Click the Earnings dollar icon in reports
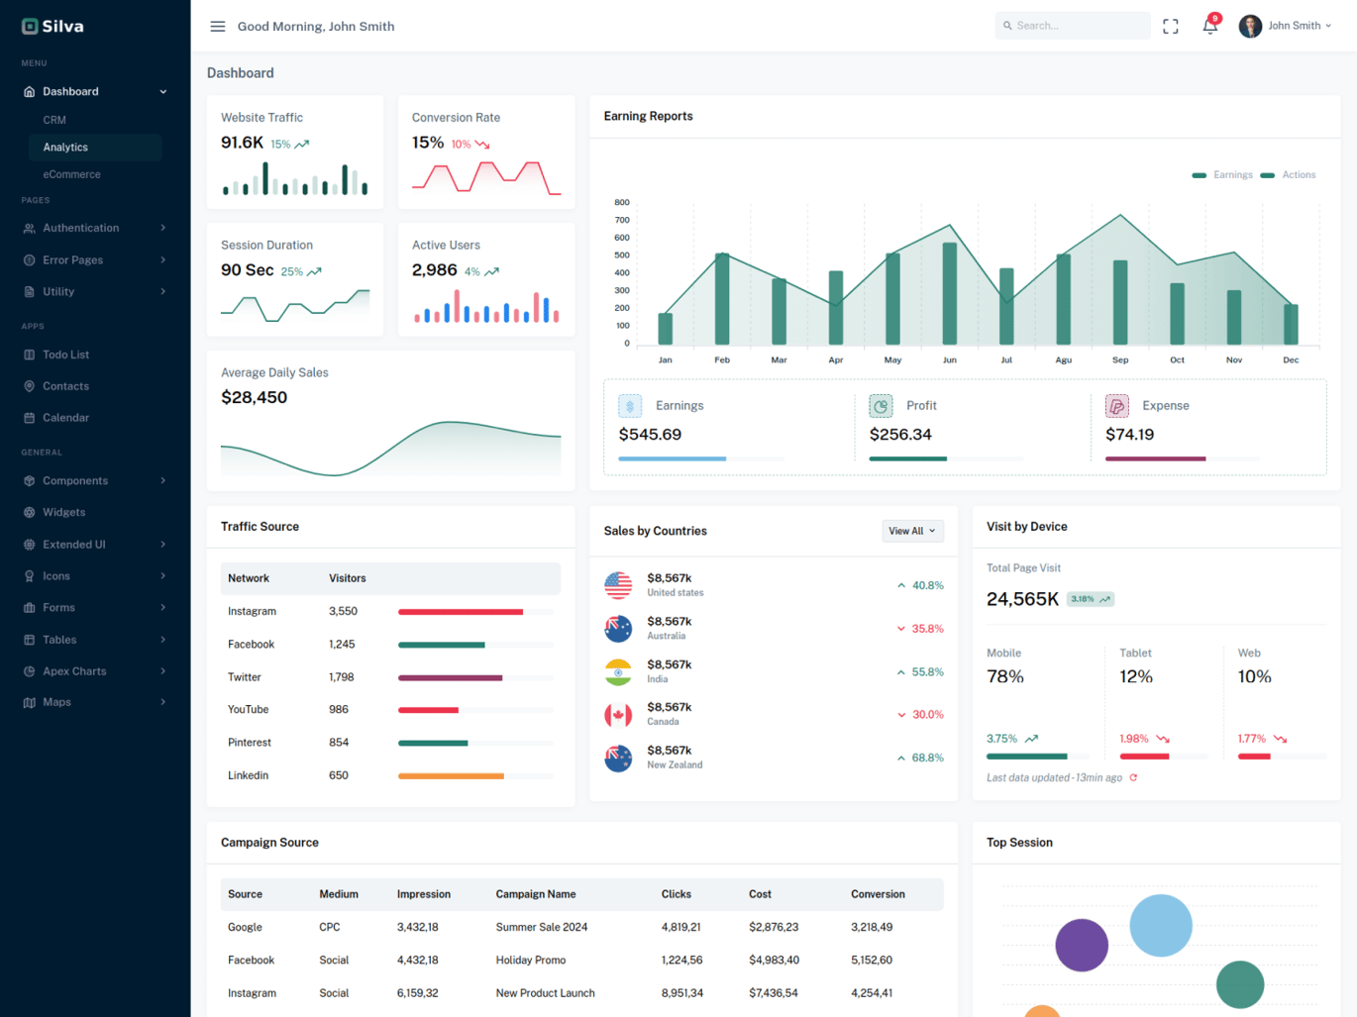 click(630, 406)
